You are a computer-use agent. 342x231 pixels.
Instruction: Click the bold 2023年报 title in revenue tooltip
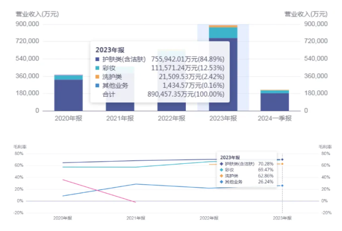pyautogui.click(x=110, y=50)
